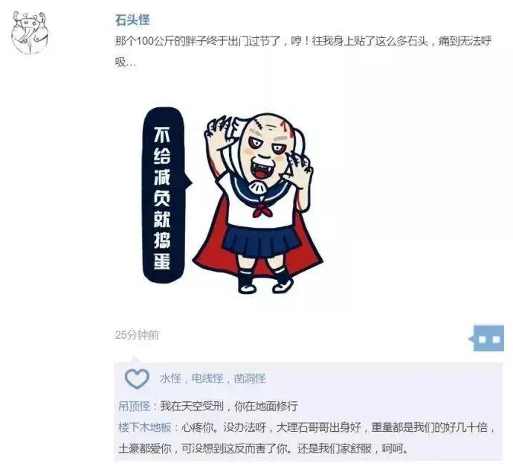Screen dimensions: 513x469
Task: Click the heart like icon
Action: point(137,379)
